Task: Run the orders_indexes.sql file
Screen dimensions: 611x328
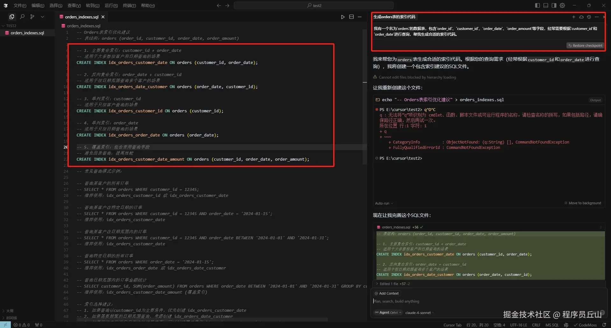Action: [x=343, y=17]
